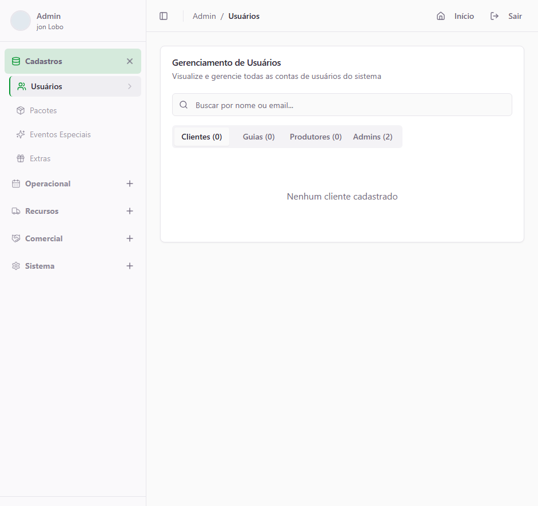Switch to the Guias (0) tab
This screenshot has height=506, width=538.
tap(258, 137)
